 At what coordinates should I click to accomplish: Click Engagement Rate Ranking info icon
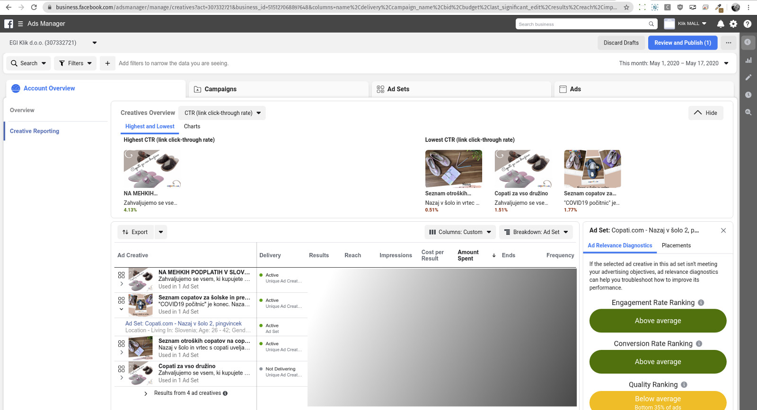(701, 303)
